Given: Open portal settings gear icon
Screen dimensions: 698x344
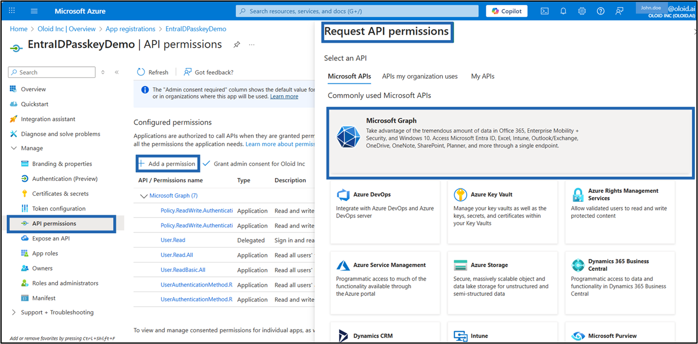Looking at the screenshot, I should [582, 11].
